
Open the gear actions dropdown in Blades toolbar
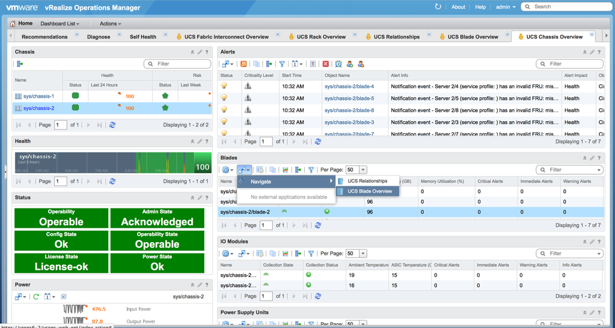tap(228, 169)
